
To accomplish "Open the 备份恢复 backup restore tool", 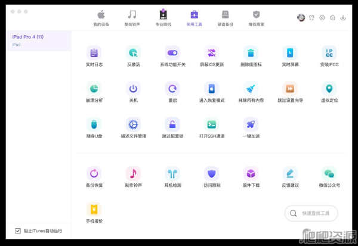I will [x=94, y=174].
